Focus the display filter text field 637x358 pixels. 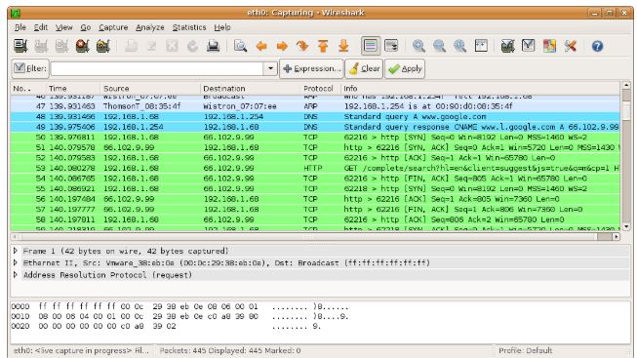coord(157,68)
